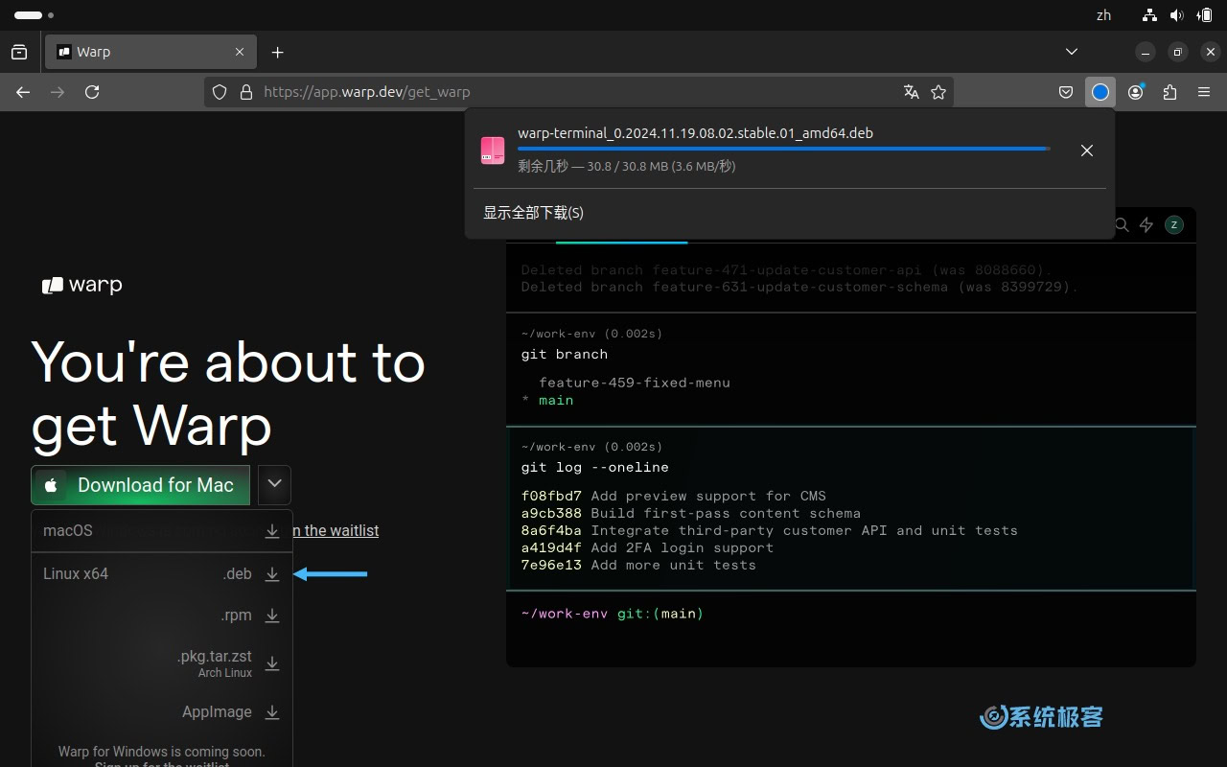
Task: Translate this page icon in address bar
Action: click(912, 92)
